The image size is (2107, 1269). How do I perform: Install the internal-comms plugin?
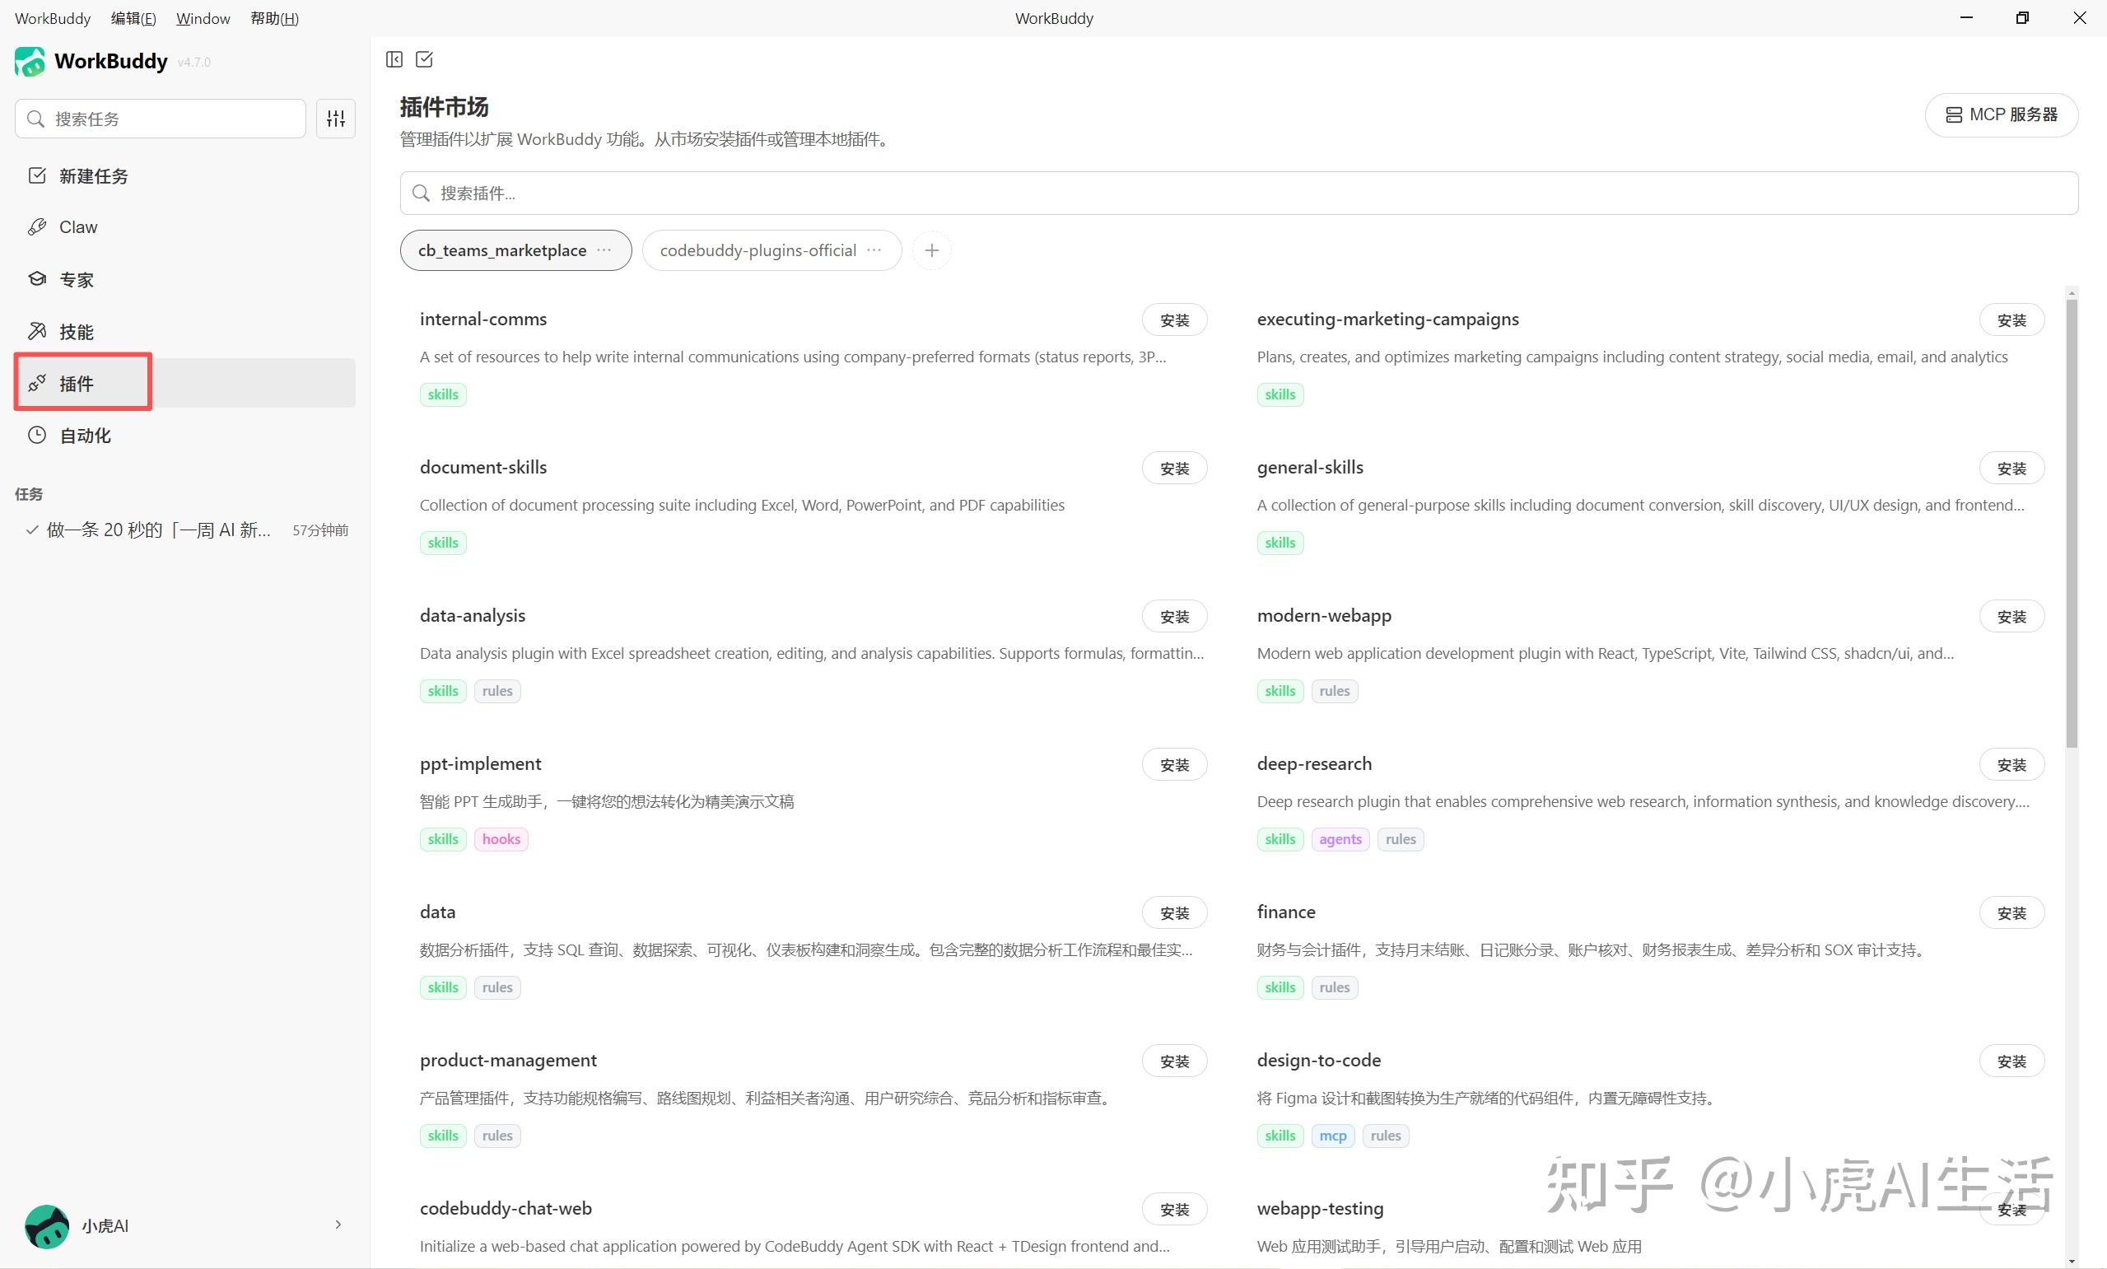(x=1174, y=320)
